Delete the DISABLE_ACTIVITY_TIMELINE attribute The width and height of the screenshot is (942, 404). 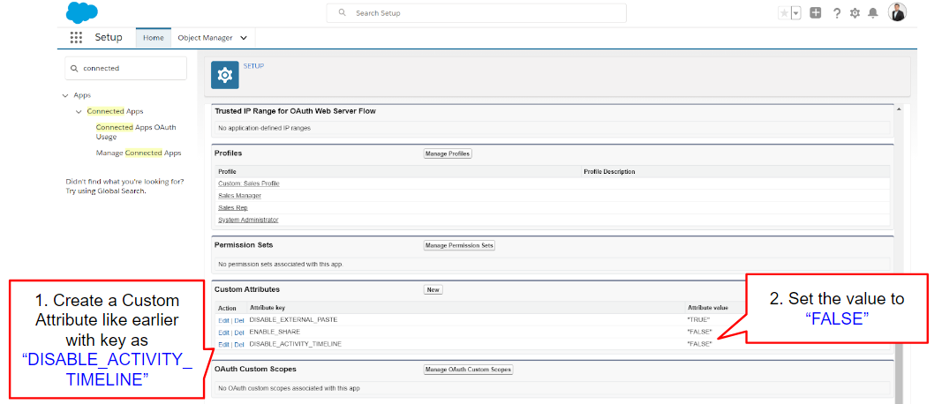[x=239, y=344]
